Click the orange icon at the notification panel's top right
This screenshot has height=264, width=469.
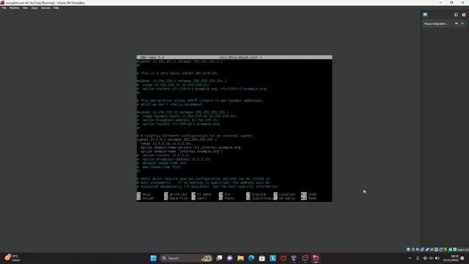pyautogui.click(x=463, y=15)
